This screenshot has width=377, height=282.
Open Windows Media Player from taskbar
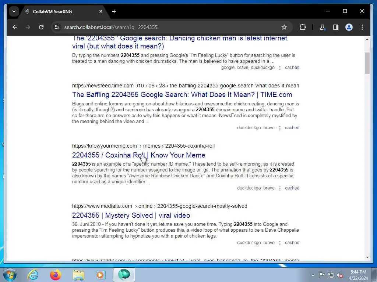[x=101, y=275]
